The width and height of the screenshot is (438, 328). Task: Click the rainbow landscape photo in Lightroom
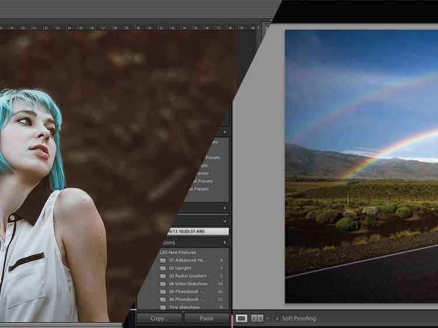pyautogui.click(x=361, y=166)
